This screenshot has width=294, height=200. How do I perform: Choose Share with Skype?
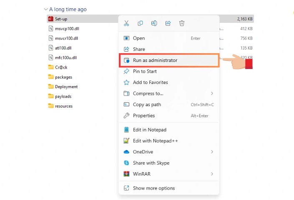[169, 163]
